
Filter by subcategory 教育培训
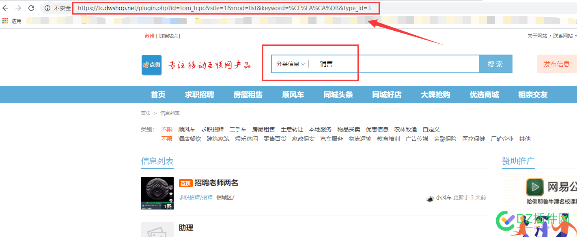tap(388, 139)
